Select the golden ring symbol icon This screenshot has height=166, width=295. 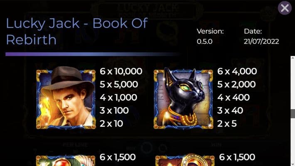coord(185,160)
